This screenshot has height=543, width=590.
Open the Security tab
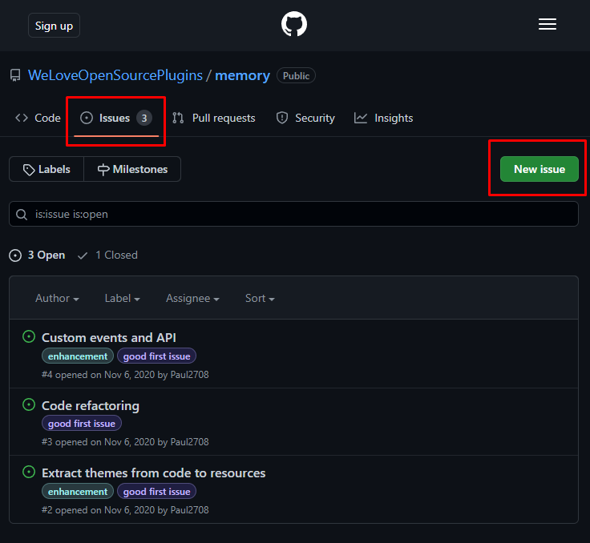coord(305,118)
